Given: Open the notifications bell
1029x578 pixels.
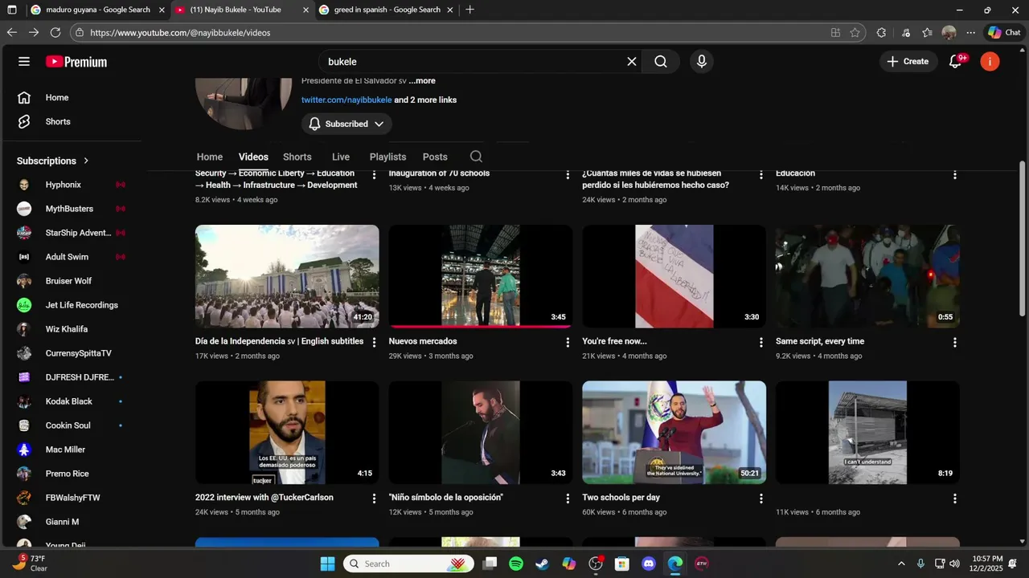Looking at the screenshot, I should coord(956,62).
